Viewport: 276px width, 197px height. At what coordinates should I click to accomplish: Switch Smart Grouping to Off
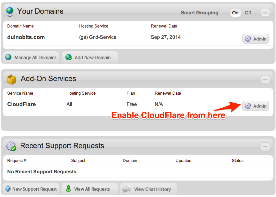pos(248,13)
